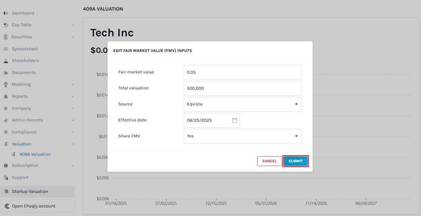Open Support in the sidebar

pos(20,177)
